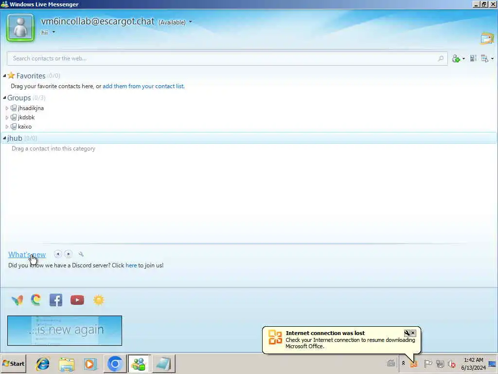498x374 pixels.
Task: Click the group icon beside jkdsbk
Action: coord(13,117)
